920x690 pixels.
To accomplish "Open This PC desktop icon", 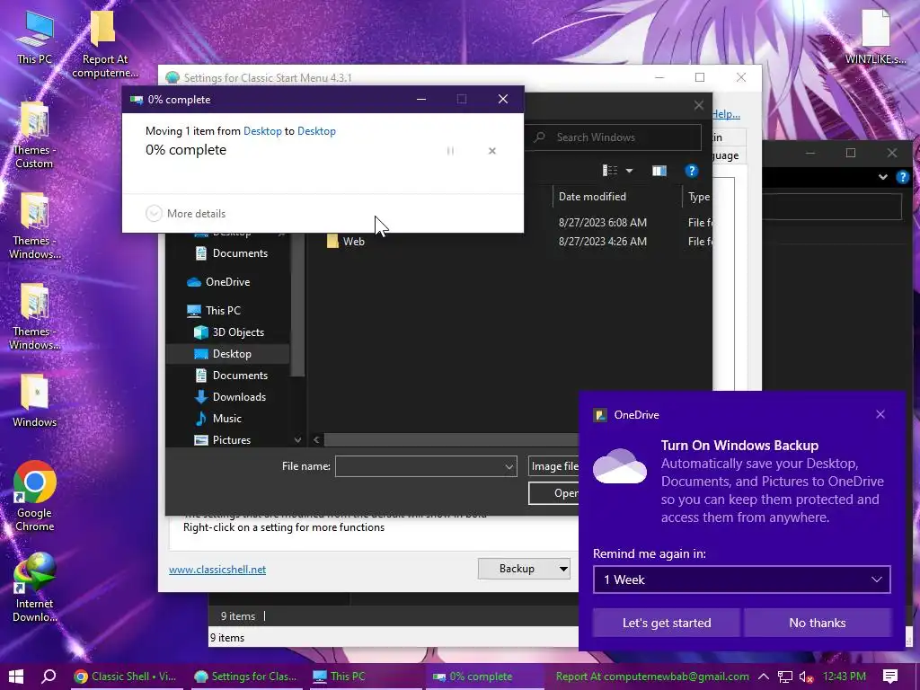I will point(34,36).
